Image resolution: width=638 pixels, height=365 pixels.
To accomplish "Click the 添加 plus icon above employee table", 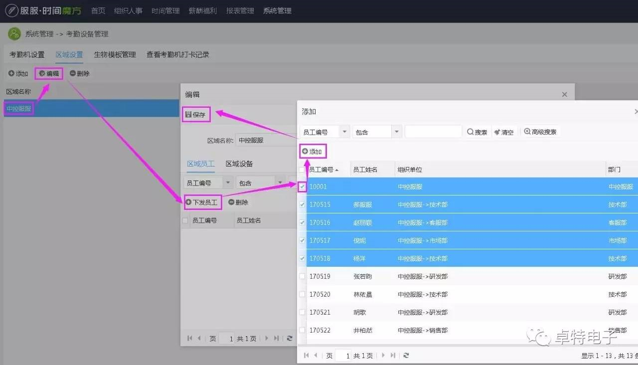I will click(305, 151).
